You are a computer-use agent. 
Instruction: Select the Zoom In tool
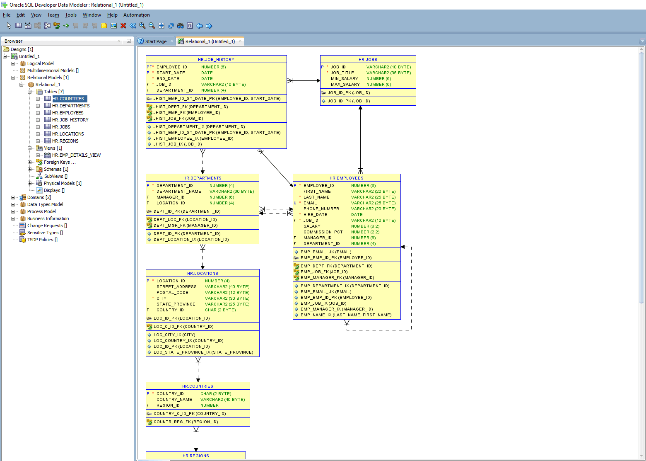[142, 26]
